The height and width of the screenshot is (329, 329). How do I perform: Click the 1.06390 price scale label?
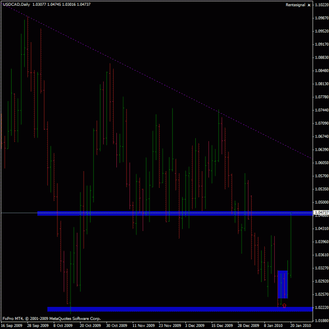pyautogui.click(x=322, y=149)
